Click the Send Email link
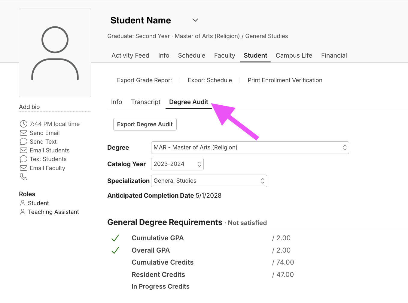This screenshot has height=303, width=408. tap(45, 133)
